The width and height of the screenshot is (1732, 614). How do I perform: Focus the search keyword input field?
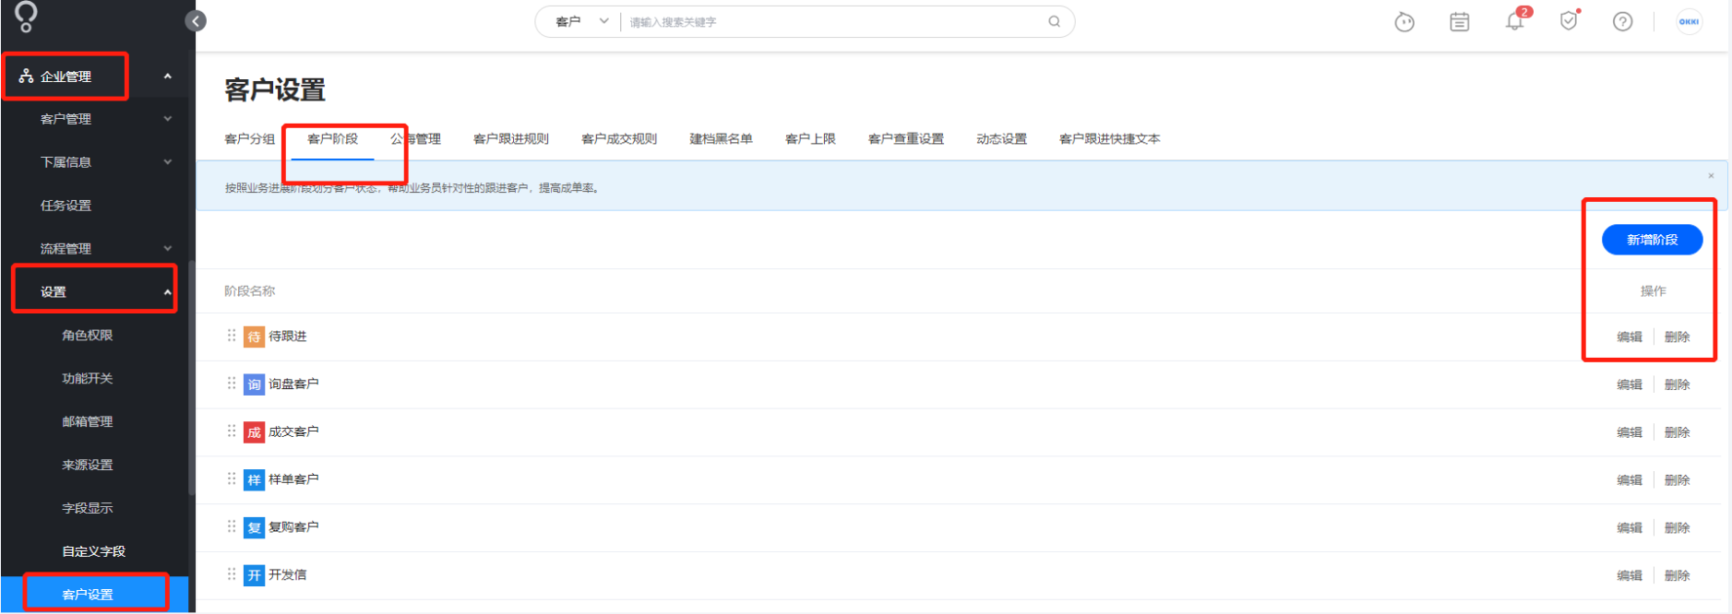830,21
